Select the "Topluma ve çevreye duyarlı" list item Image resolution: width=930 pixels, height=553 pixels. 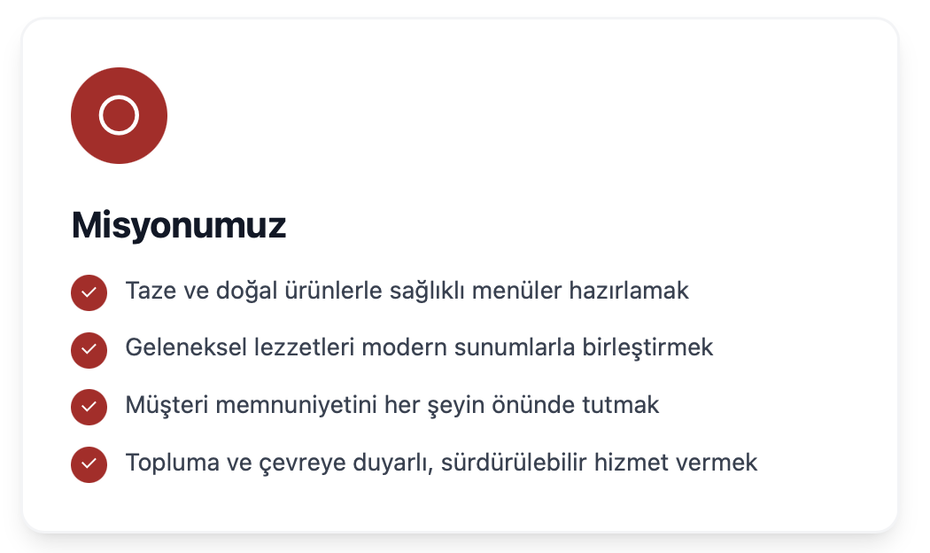coord(441,463)
